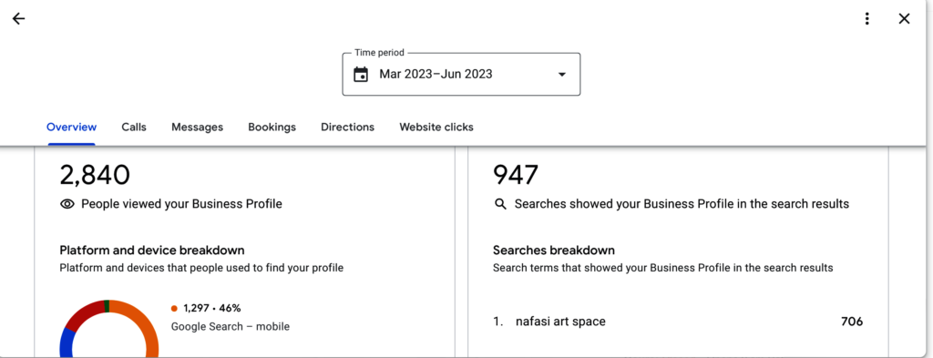Select 'Search terms that showed your Business Profile' subtitle
Viewport: 933px width, 358px height.
pos(663,268)
